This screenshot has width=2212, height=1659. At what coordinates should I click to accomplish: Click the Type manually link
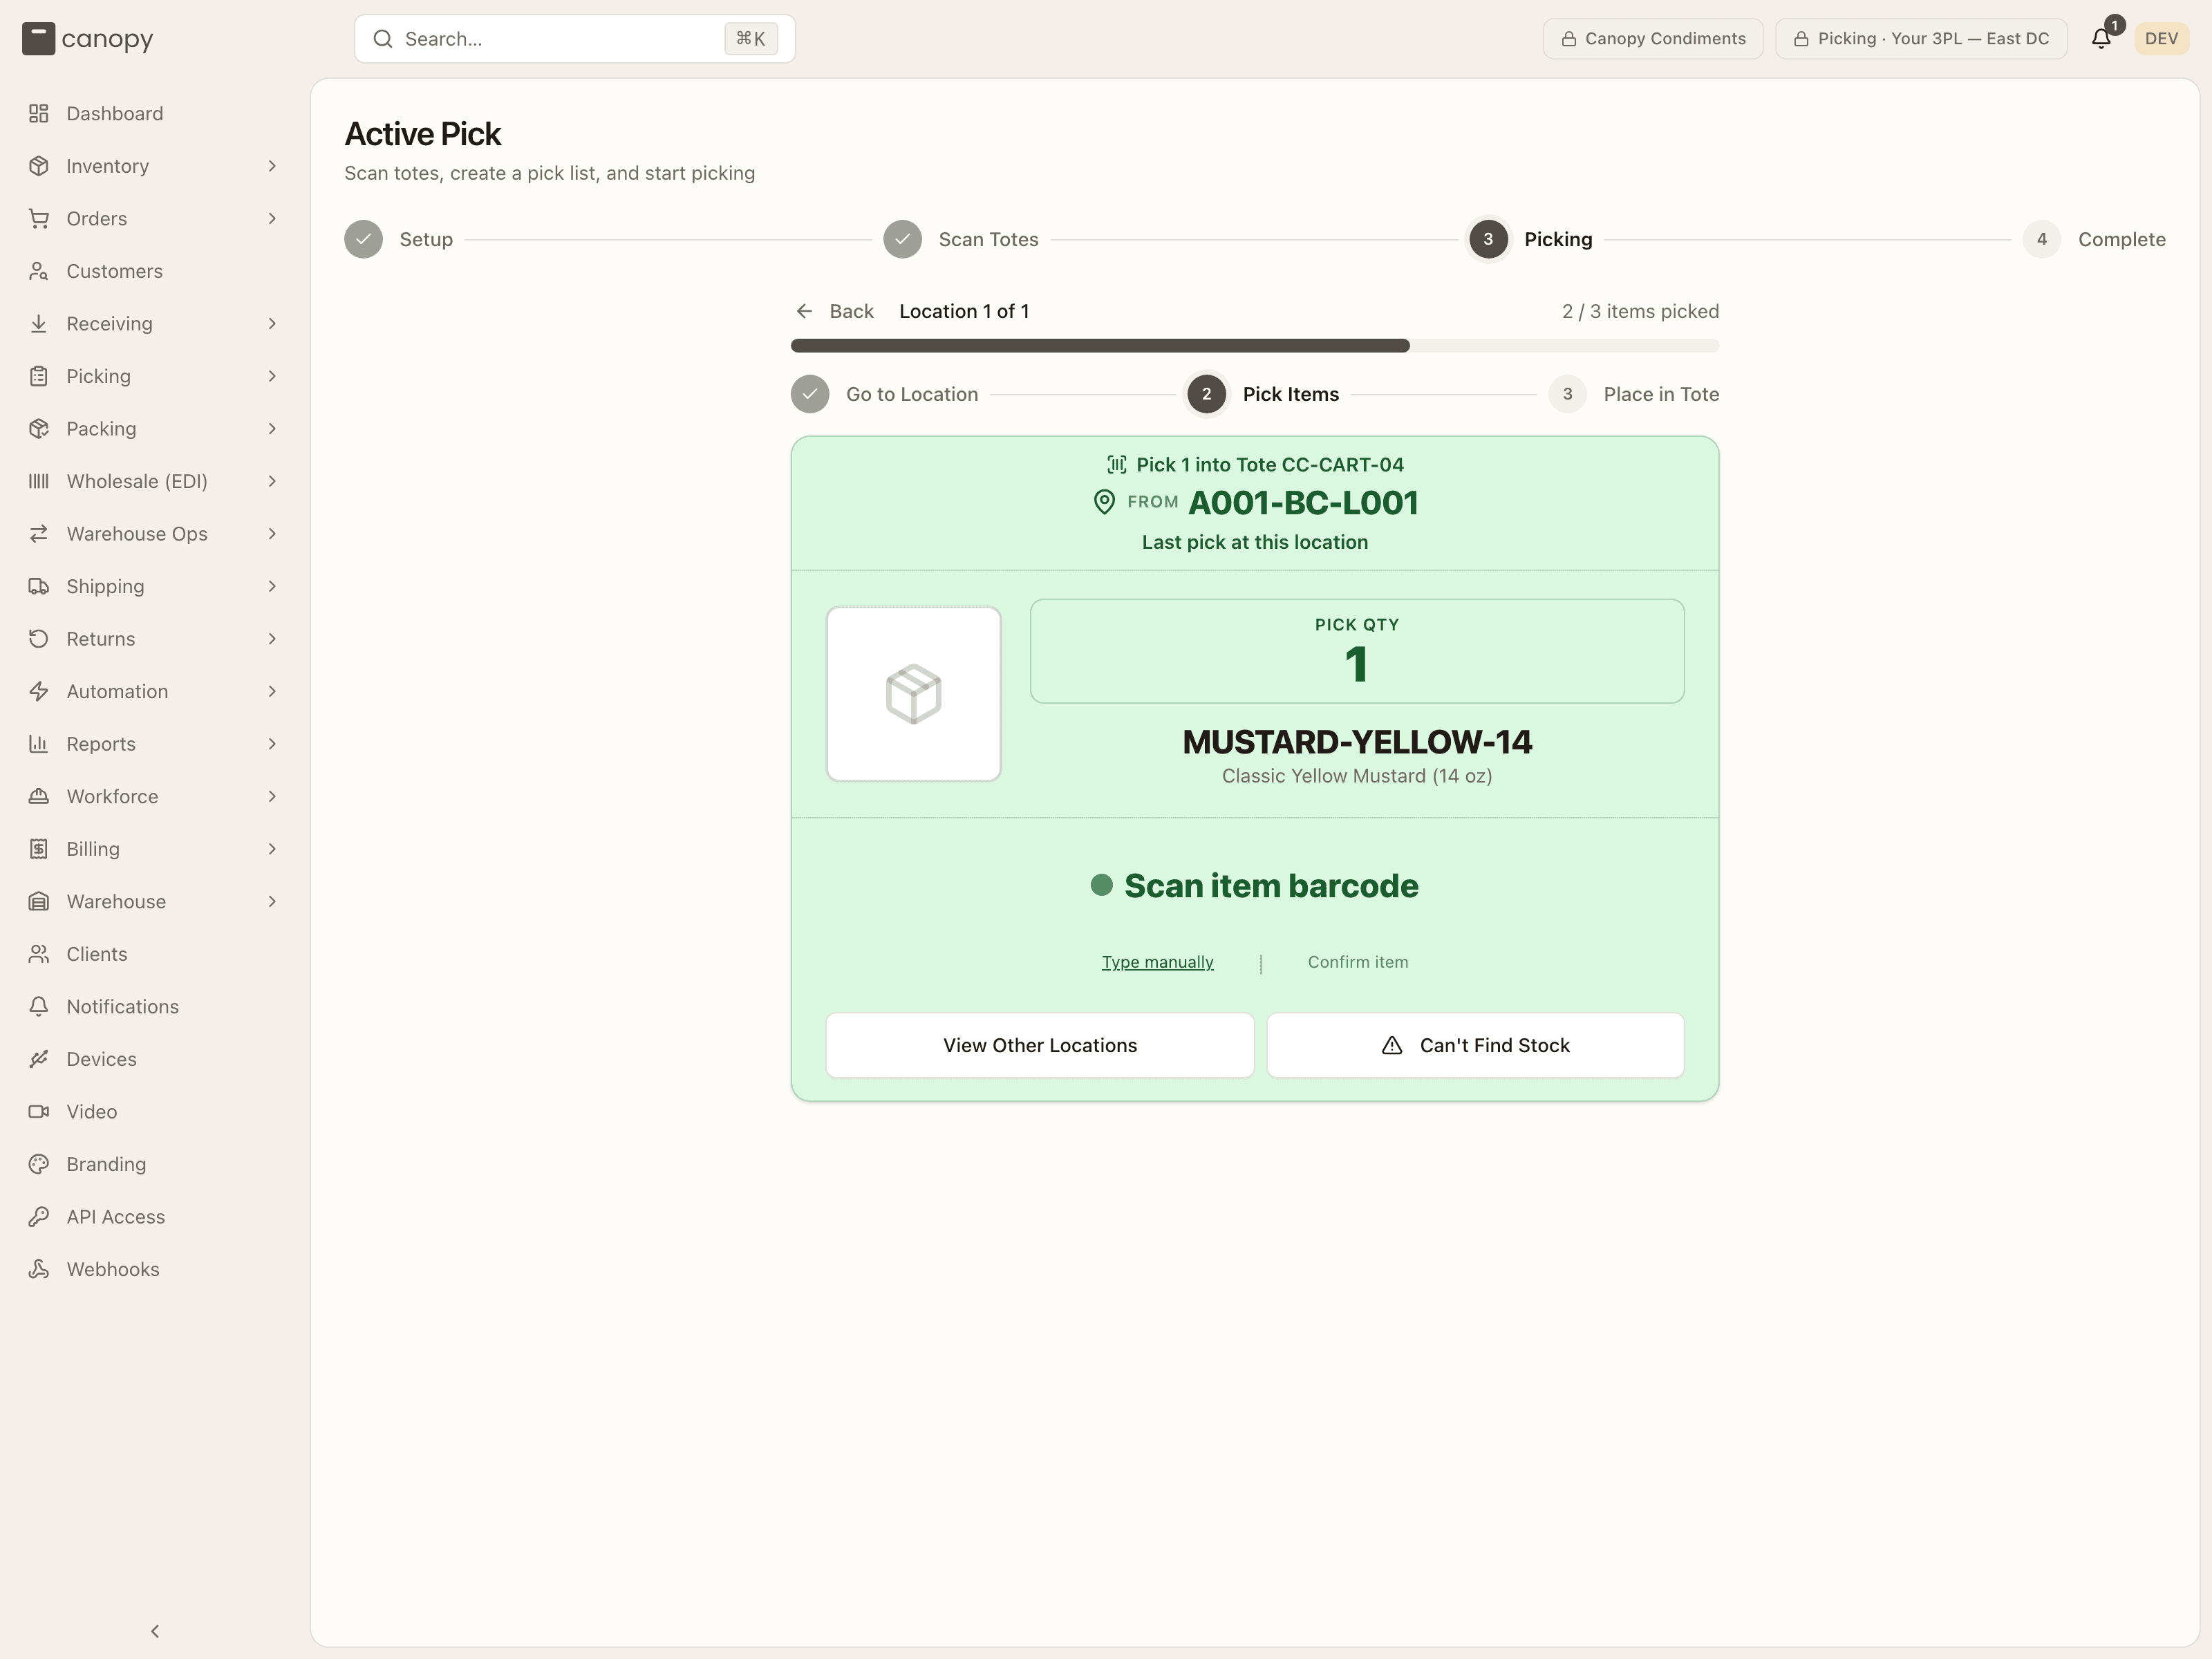coord(1157,962)
